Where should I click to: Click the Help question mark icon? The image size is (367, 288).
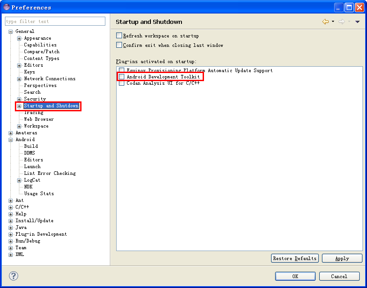pyautogui.click(x=14, y=275)
